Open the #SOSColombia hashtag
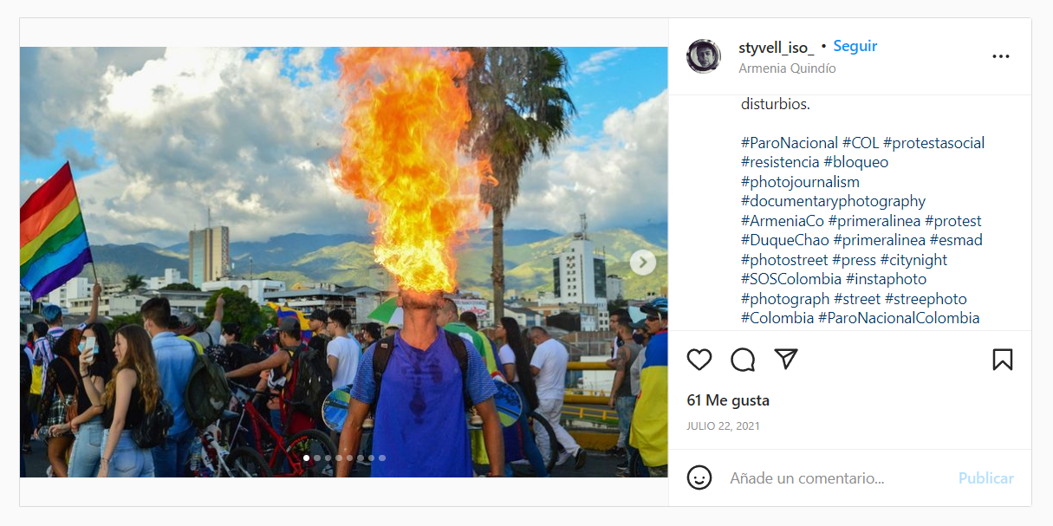1053x526 pixels. [791, 279]
